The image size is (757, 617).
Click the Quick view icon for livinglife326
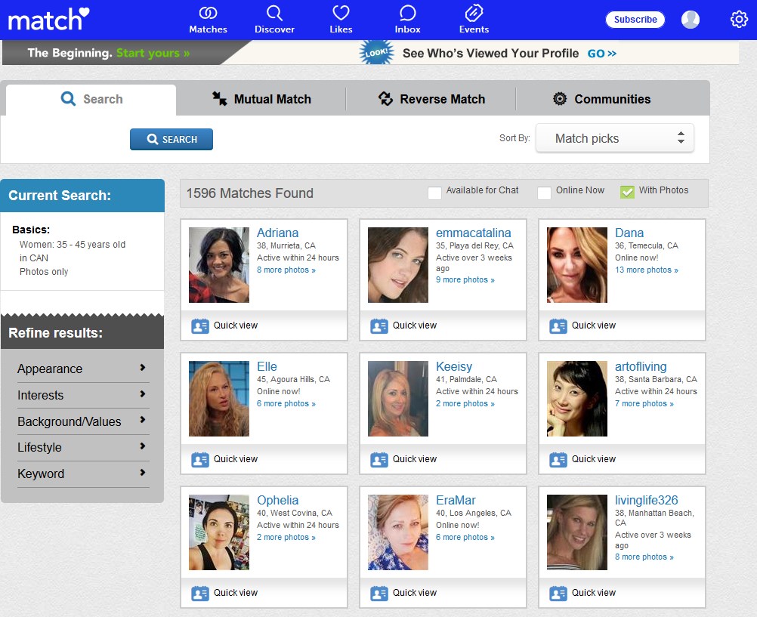pyautogui.click(x=558, y=594)
